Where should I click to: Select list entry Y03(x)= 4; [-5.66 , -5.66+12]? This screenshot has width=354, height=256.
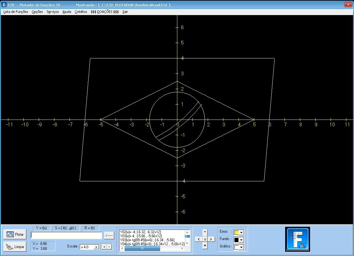click(141, 236)
